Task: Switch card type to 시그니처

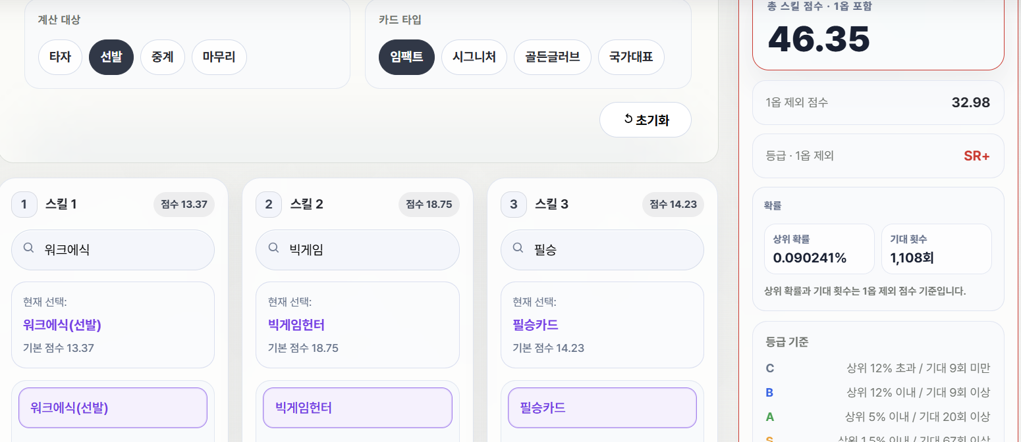Action: point(474,57)
